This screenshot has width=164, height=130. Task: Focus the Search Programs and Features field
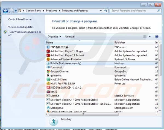click(136, 11)
